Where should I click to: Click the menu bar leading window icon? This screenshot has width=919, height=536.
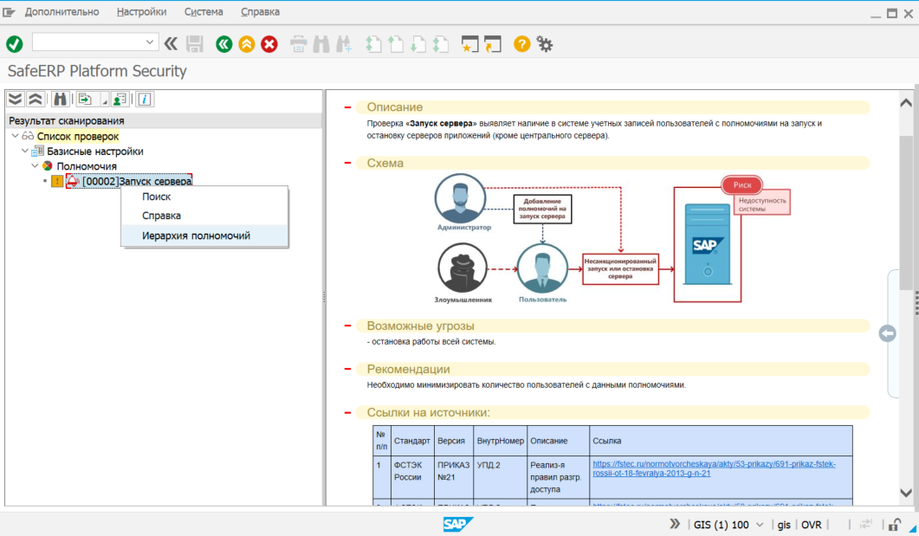pos(9,12)
